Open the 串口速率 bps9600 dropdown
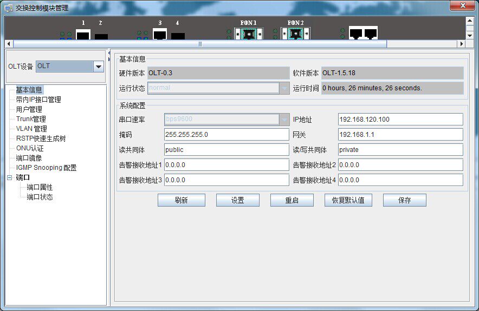The width and height of the screenshot is (479, 311). 284,120
